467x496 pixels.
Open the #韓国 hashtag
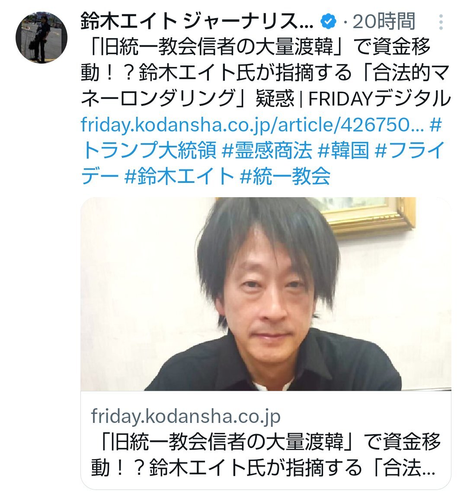pyautogui.click(x=343, y=150)
